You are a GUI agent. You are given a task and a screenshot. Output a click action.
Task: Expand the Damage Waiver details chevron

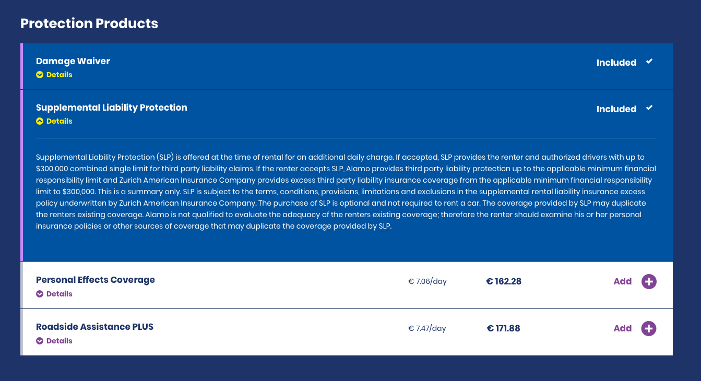(40, 75)
